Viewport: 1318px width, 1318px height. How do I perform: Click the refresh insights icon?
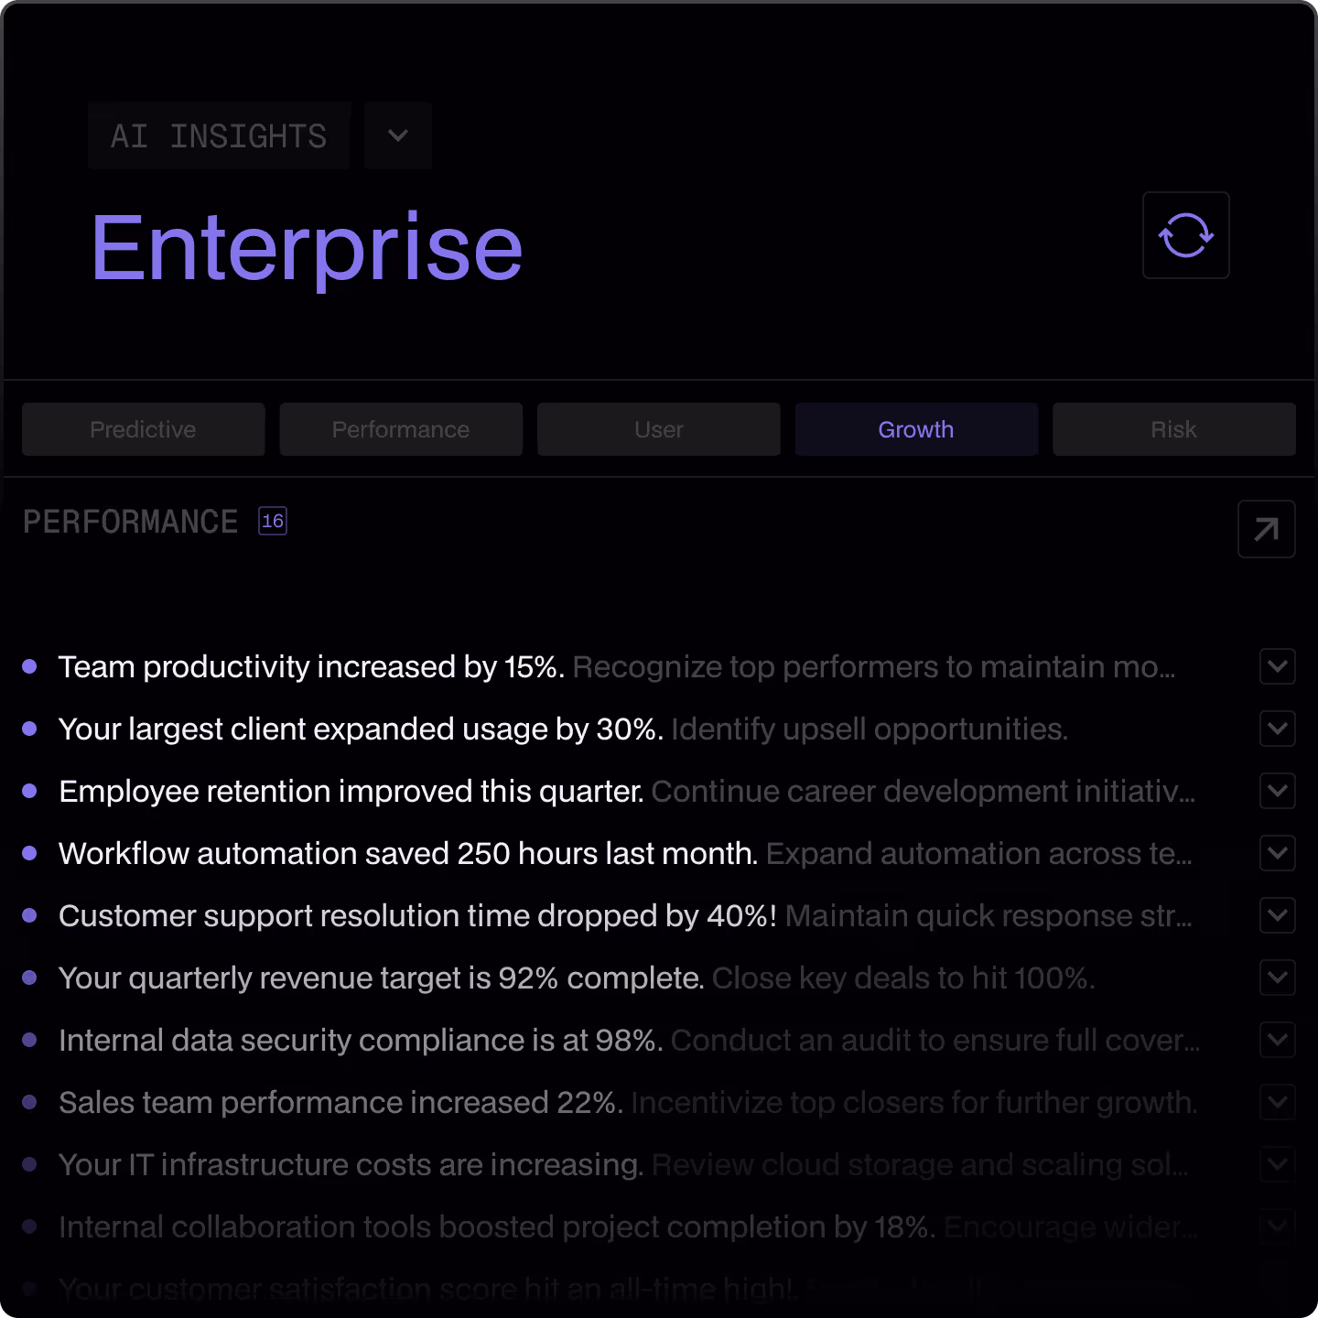tap(1185, 235)
